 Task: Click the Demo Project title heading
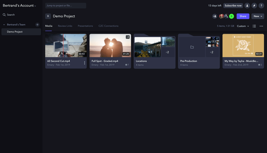(64, 16)
